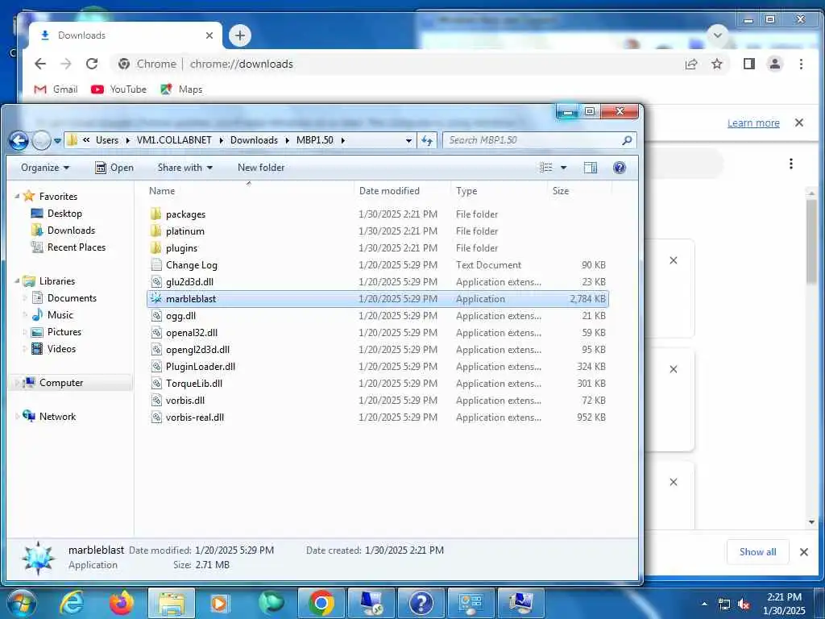This screenshot has width=825, height=619.
Task: Expand the Network tree node
Action: coord(17,417)
